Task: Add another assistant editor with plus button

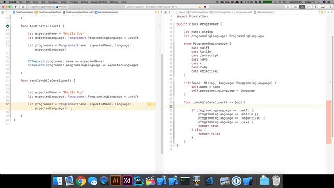Action: 328,13
